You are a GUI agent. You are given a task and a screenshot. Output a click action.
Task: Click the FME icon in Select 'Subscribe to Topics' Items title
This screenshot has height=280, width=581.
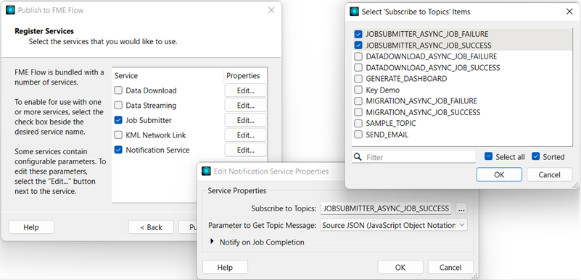point(354,12)
